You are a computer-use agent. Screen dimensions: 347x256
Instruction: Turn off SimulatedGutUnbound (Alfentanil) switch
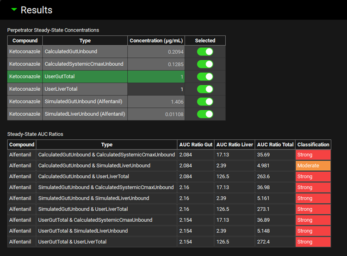pos(205,101)
